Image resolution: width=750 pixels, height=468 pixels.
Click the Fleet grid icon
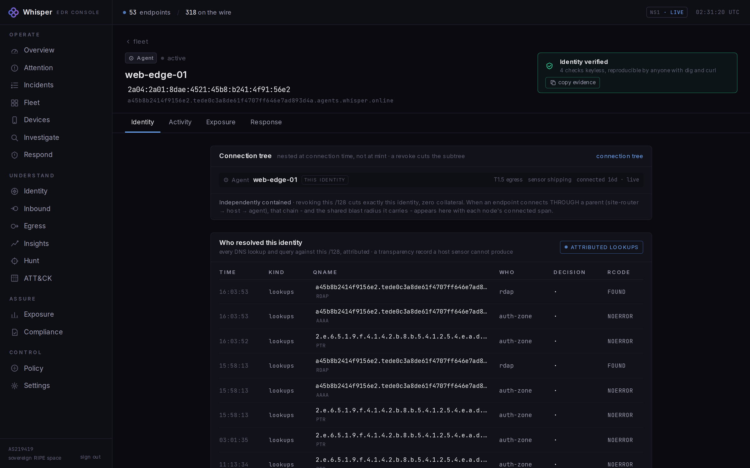[14, 103]
